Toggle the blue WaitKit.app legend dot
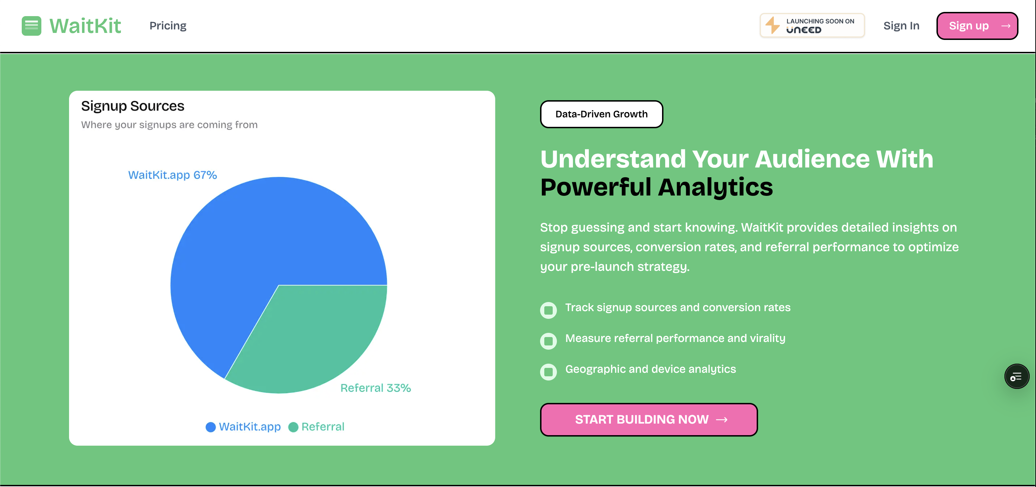This screenshot has width=1036, height=487. [x=210, y=427]
